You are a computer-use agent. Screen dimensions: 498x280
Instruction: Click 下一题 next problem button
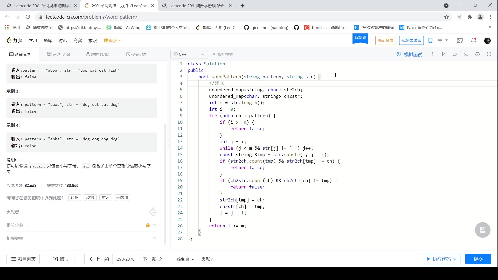(x=153, y=259)
